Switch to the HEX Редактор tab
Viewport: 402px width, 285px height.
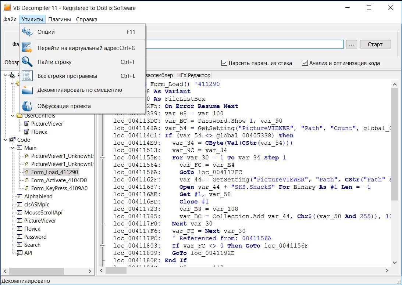(x=193, y=75)
